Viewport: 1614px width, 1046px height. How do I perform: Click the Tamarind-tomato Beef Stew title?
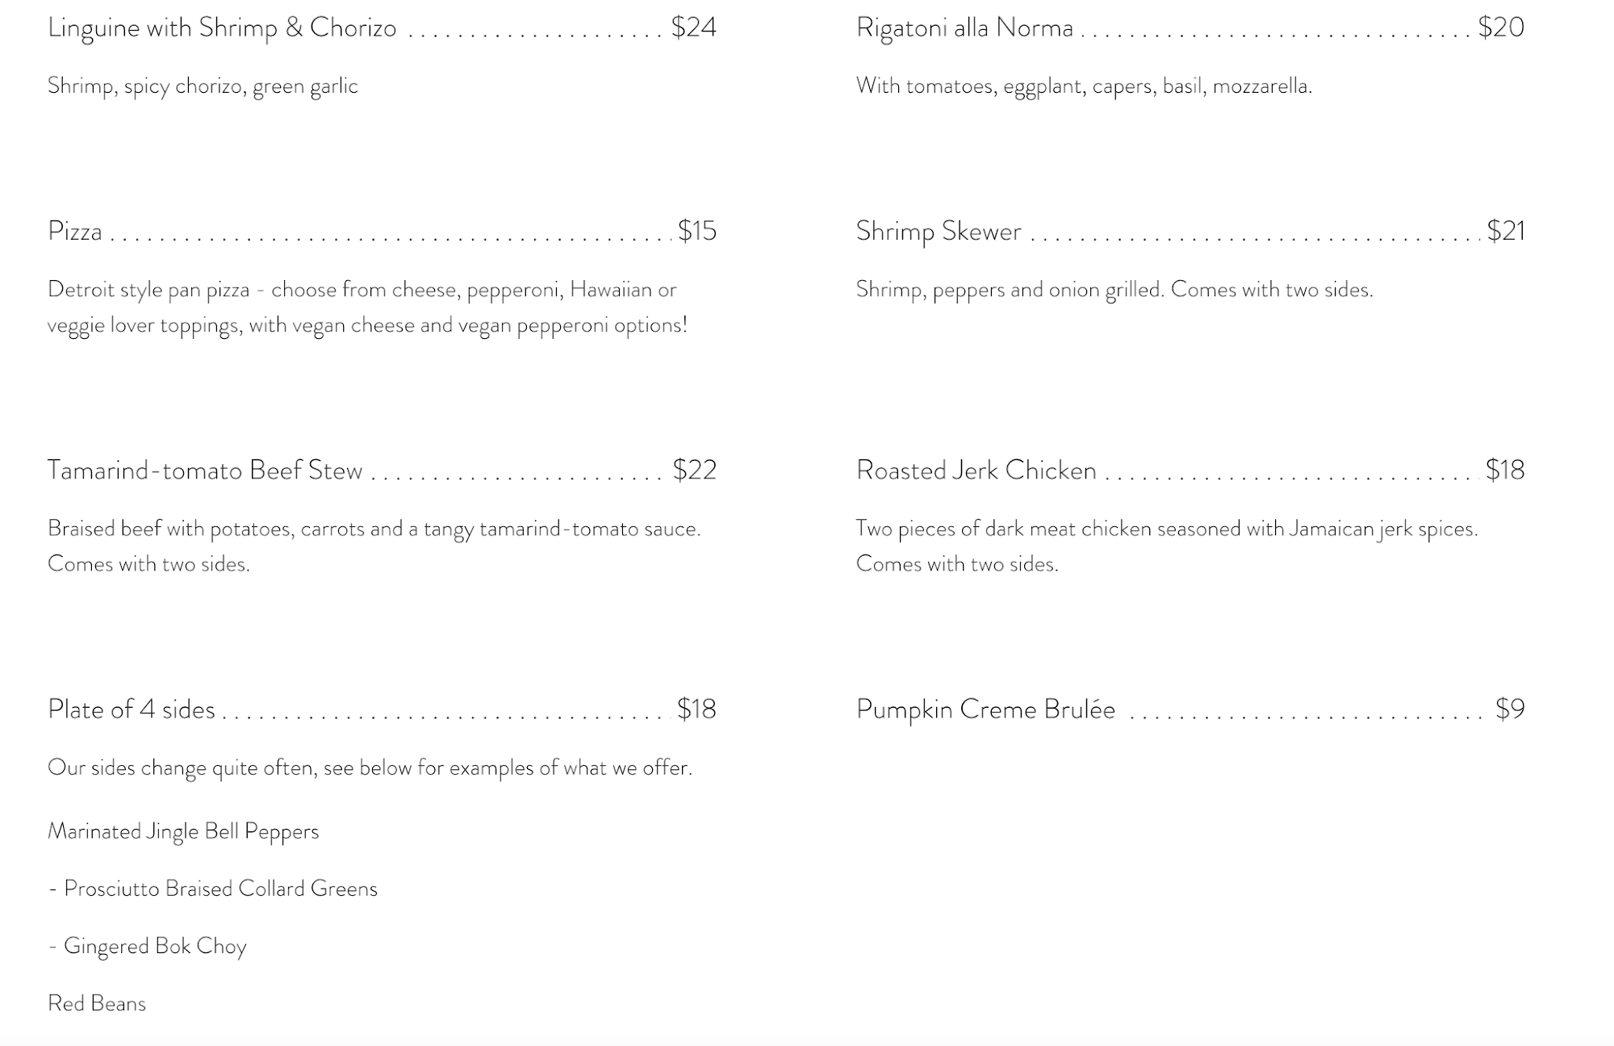pyautogui.click(x=205, y=471)
